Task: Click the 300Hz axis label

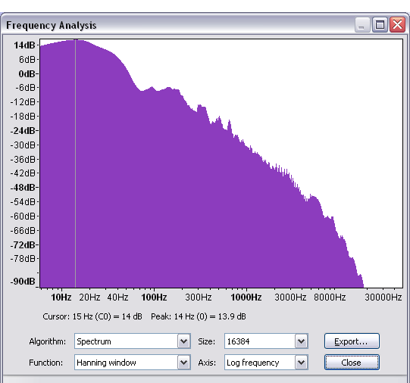Action: [199, 297]
